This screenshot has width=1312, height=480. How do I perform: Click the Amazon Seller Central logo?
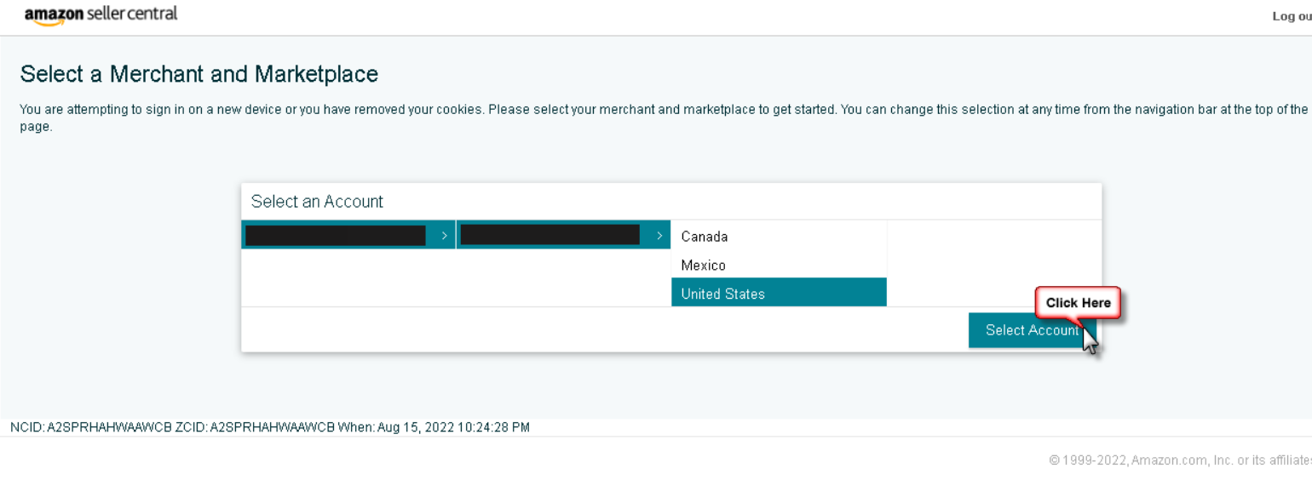point(101,15)
